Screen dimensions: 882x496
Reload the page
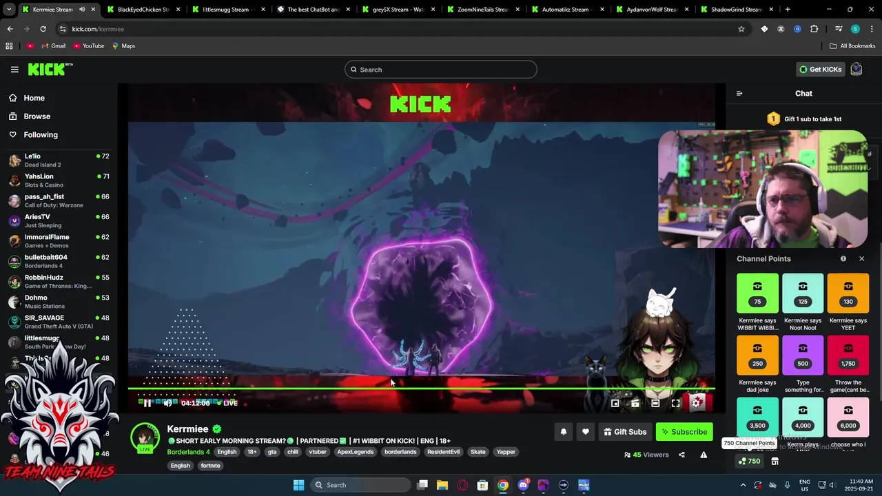pos(43,29)
